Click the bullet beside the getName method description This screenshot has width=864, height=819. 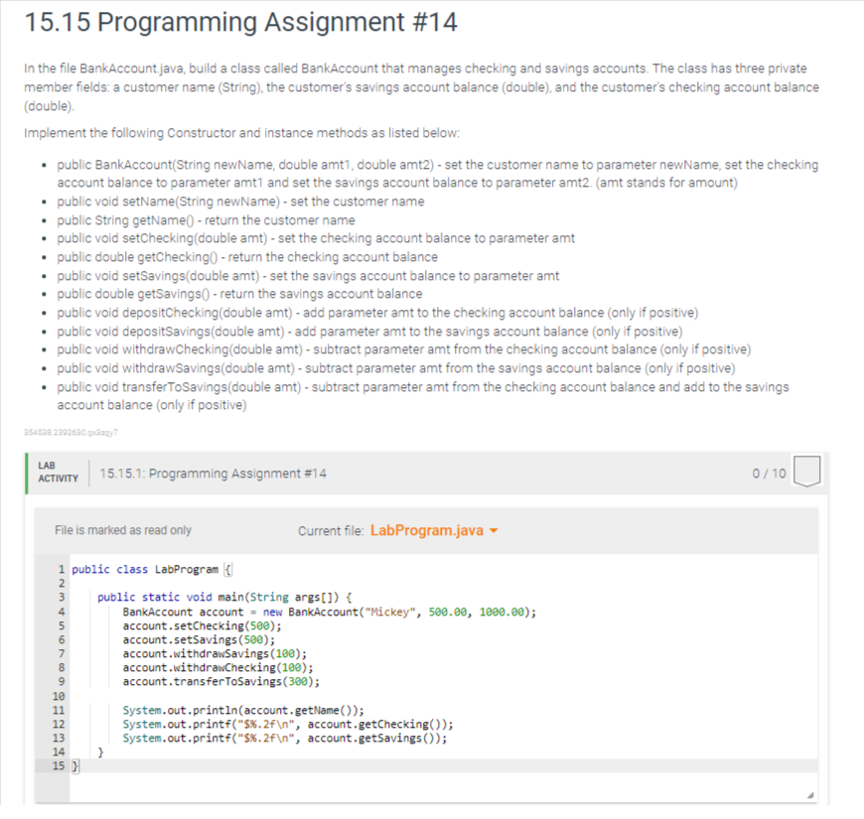[44, 219]
